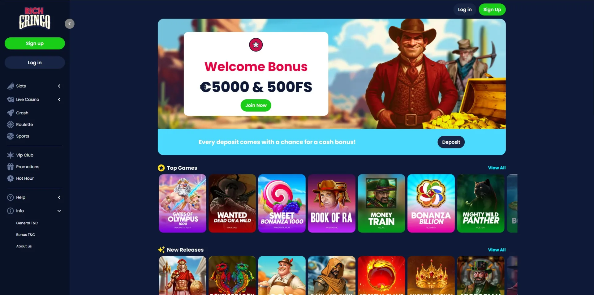594x295 pixels.
Task: Click the Live Casino cards icon
Action: click(x=11, y=100)
